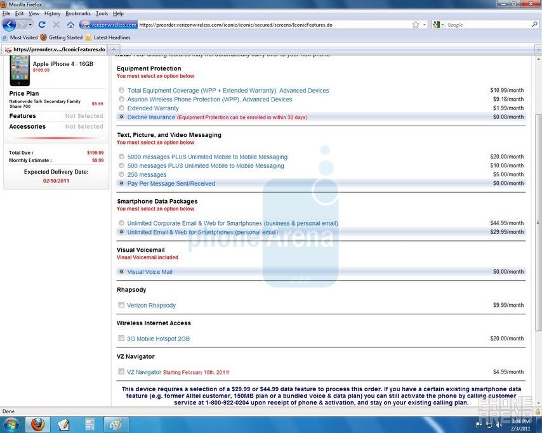Choose 500 messages PLUS Unlimited Mobile option
The height and width of the screenshot is (433, 542).
point(121,165)
